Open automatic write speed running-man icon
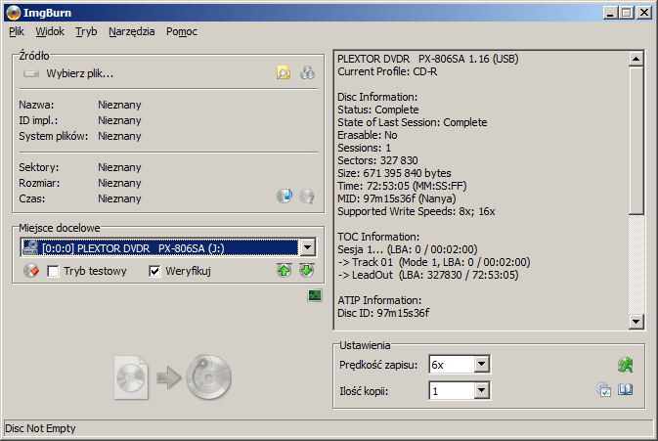658x441 pixels. coord(626,365)
